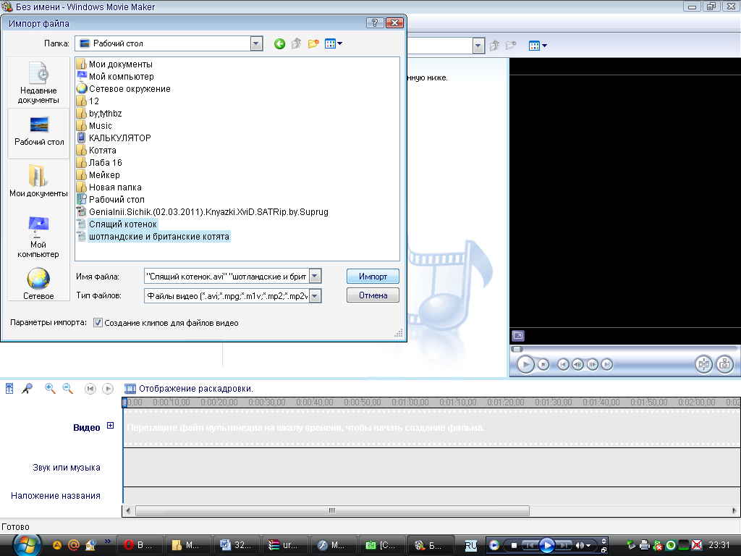Select the by;tythbz folder
The width and height of the screenshot is (741, 556).
(x=99, y=113)
